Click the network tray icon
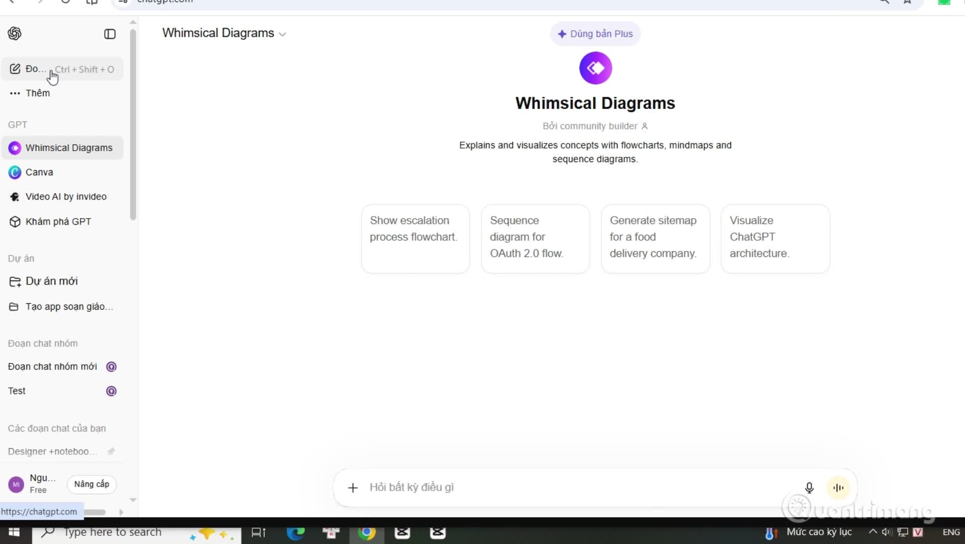The image size is (965, 544). click(903, 532)
